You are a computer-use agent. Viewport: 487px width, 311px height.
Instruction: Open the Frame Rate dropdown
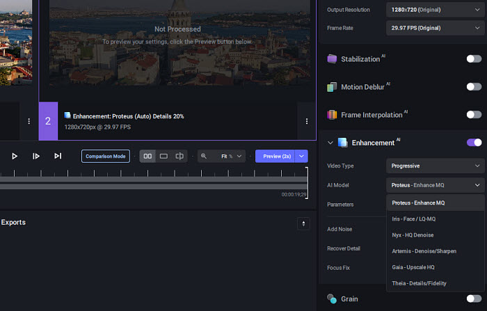435,28
